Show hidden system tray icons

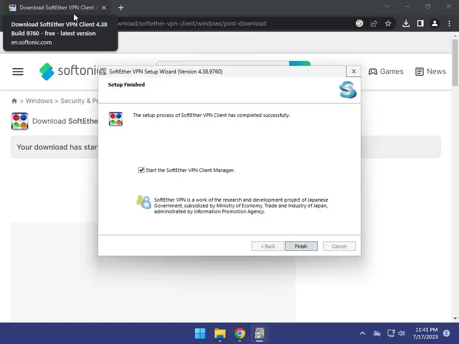pos(362,333)
